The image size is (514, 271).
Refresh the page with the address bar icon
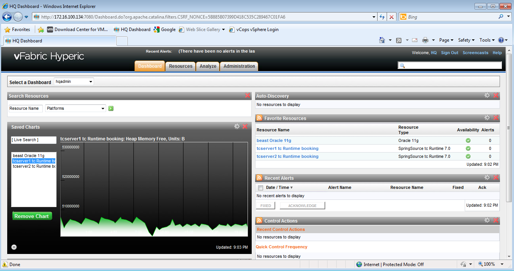(x=382, y=17)
